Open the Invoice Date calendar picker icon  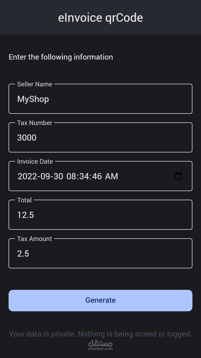[178, 176]
